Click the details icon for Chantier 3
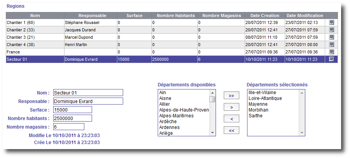The width and height of the screenshot is (350, 158). tap(331, 37)
